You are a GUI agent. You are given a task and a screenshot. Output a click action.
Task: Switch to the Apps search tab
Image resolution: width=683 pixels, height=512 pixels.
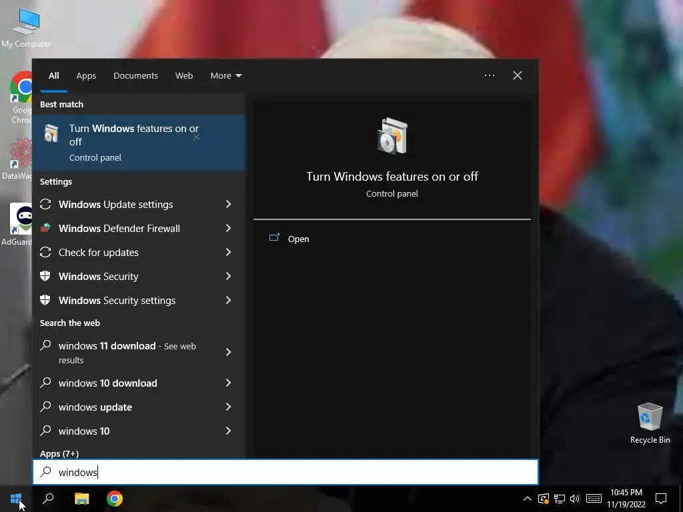click(86, 76)
